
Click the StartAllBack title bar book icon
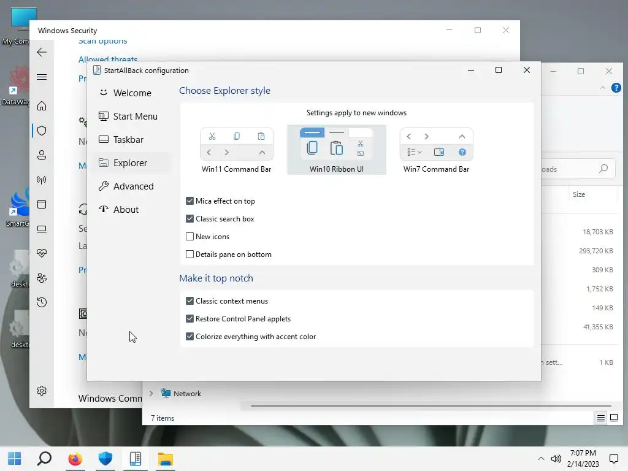97,71
